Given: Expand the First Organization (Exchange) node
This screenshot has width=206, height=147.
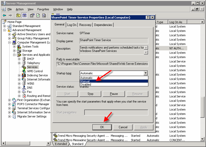Looking at the screenshot, I should [x=9, y=100].
